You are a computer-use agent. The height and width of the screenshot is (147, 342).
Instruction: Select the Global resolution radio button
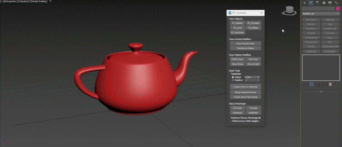point(233,77)
